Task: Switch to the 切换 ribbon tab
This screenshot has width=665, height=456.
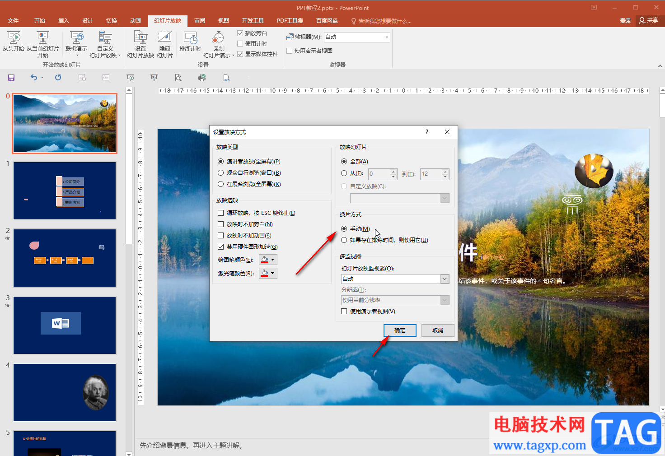Action: pyautogui.click(x=112, y=21)
